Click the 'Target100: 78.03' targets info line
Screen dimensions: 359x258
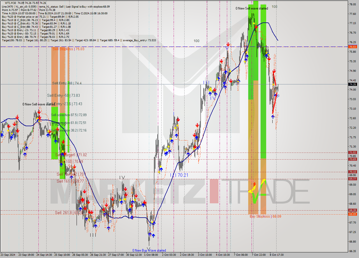(x=79, y=40)
